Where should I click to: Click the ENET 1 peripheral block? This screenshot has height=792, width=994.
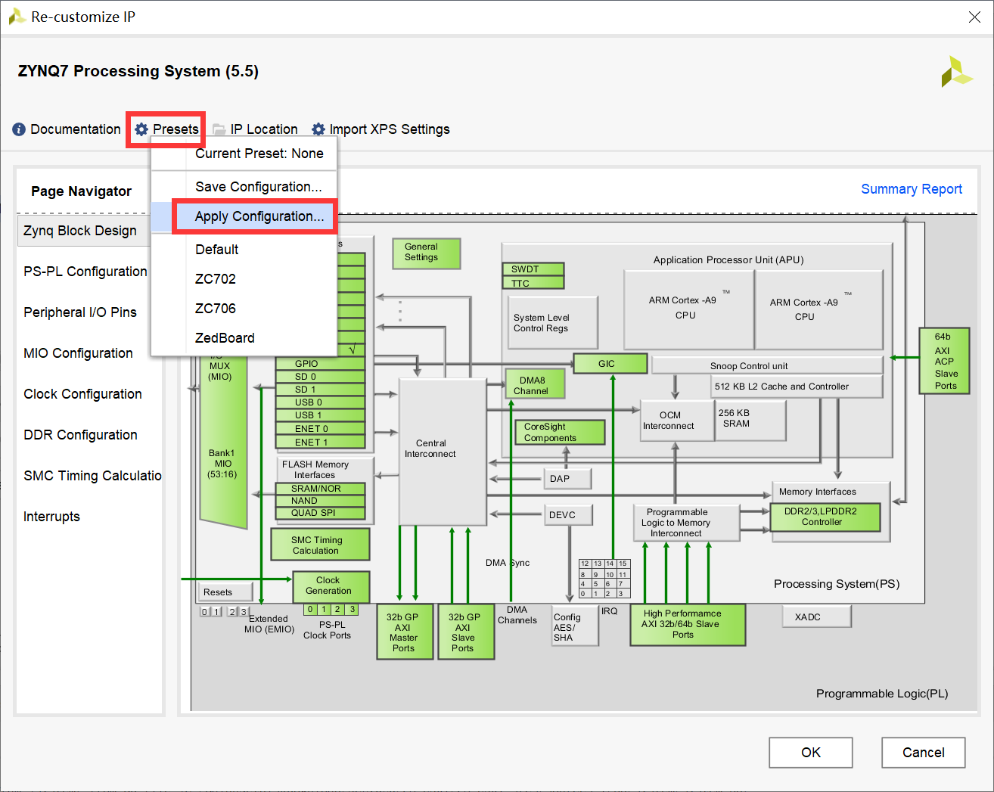tap(320, 442)
